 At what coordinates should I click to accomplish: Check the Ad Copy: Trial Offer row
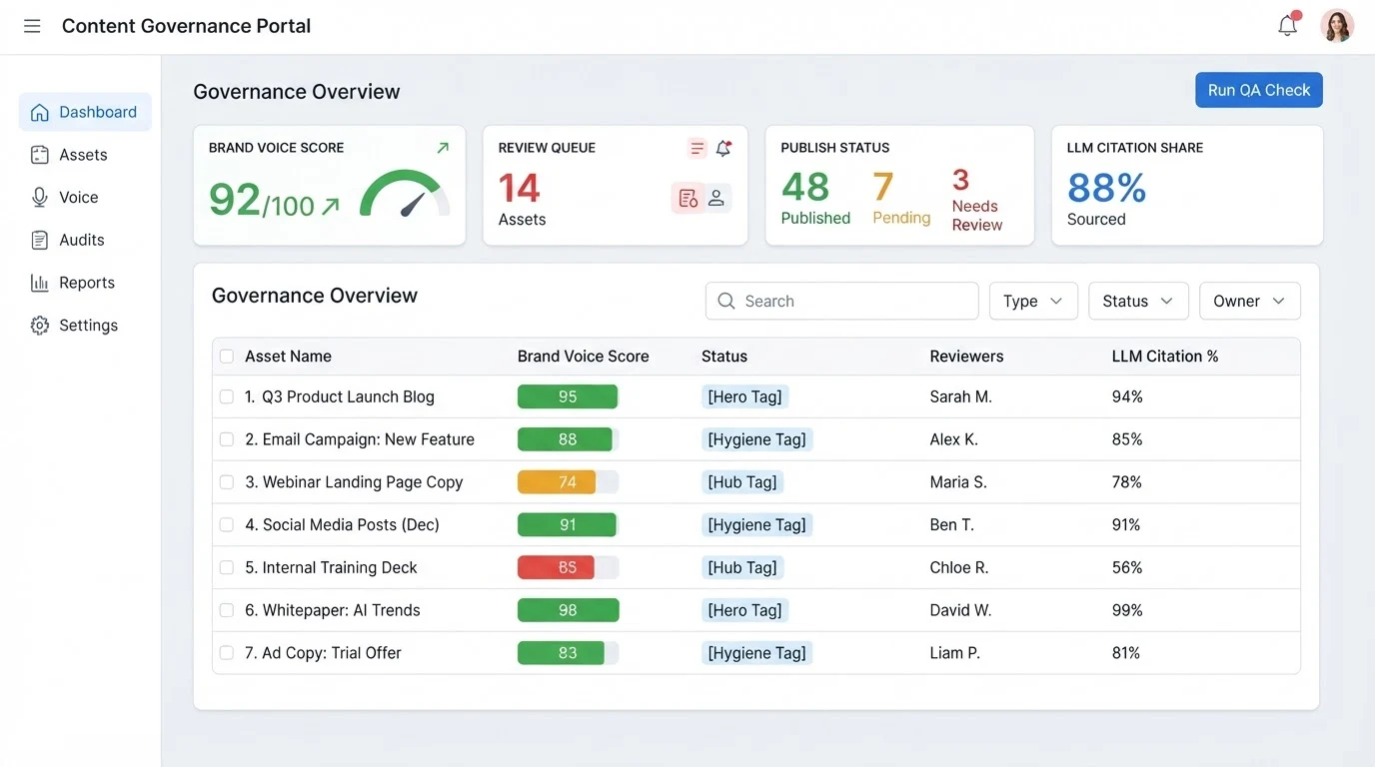pyautogui.click(x=227, y=653)
